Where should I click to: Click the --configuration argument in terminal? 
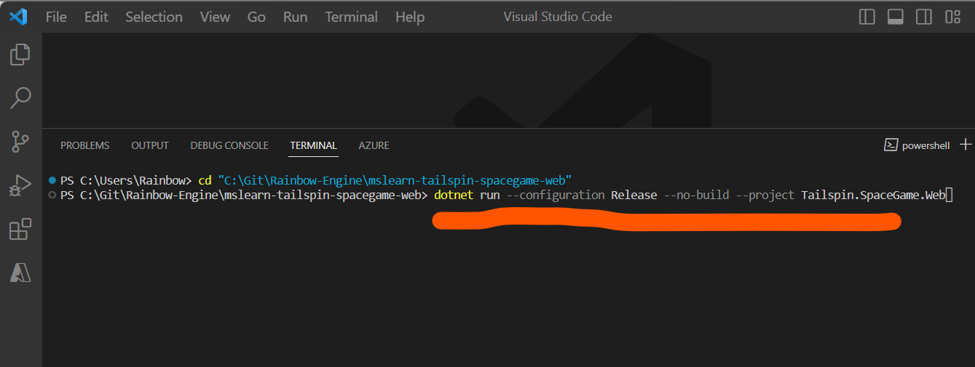click(556, 195)
